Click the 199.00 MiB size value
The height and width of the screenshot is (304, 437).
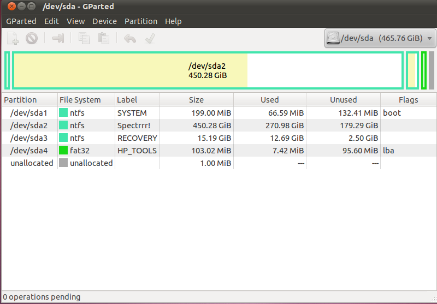pos(211,113)
